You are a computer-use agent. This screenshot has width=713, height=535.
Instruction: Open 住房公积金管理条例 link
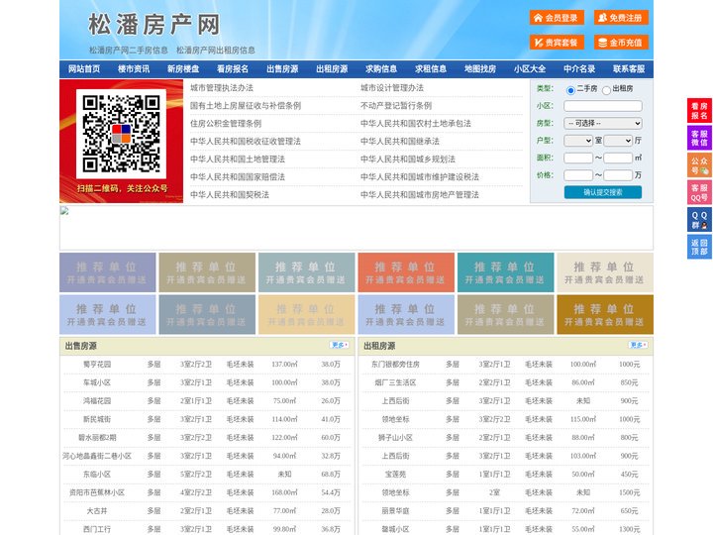coord(226,123)
